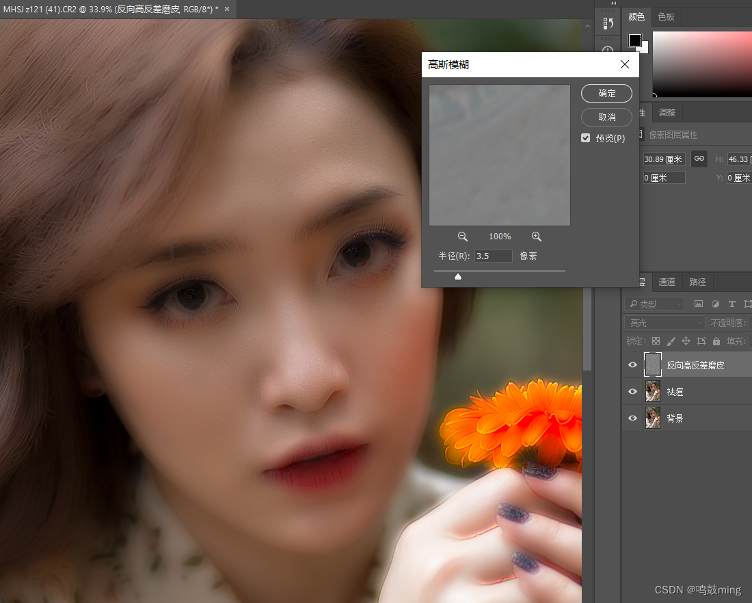Image resolution: width=752 pixels, height=603 pixels.
Task: Filter layers by pixel image type
Action: [698, 304]
